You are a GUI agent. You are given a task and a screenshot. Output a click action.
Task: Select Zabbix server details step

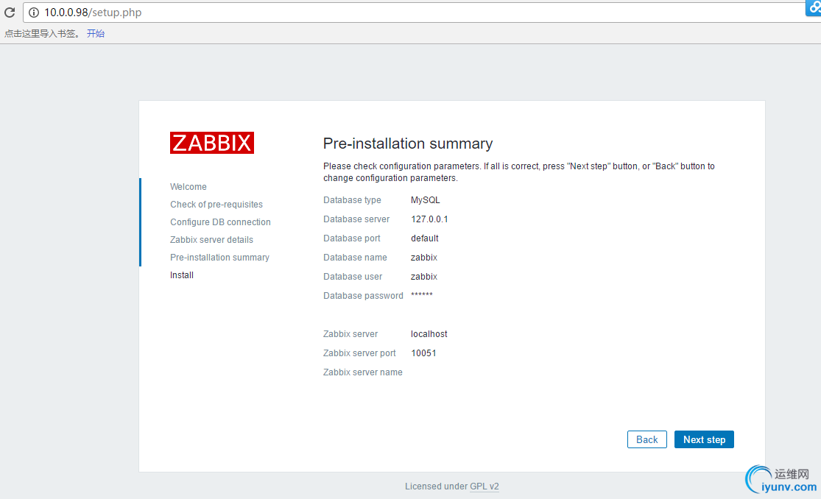211,240
